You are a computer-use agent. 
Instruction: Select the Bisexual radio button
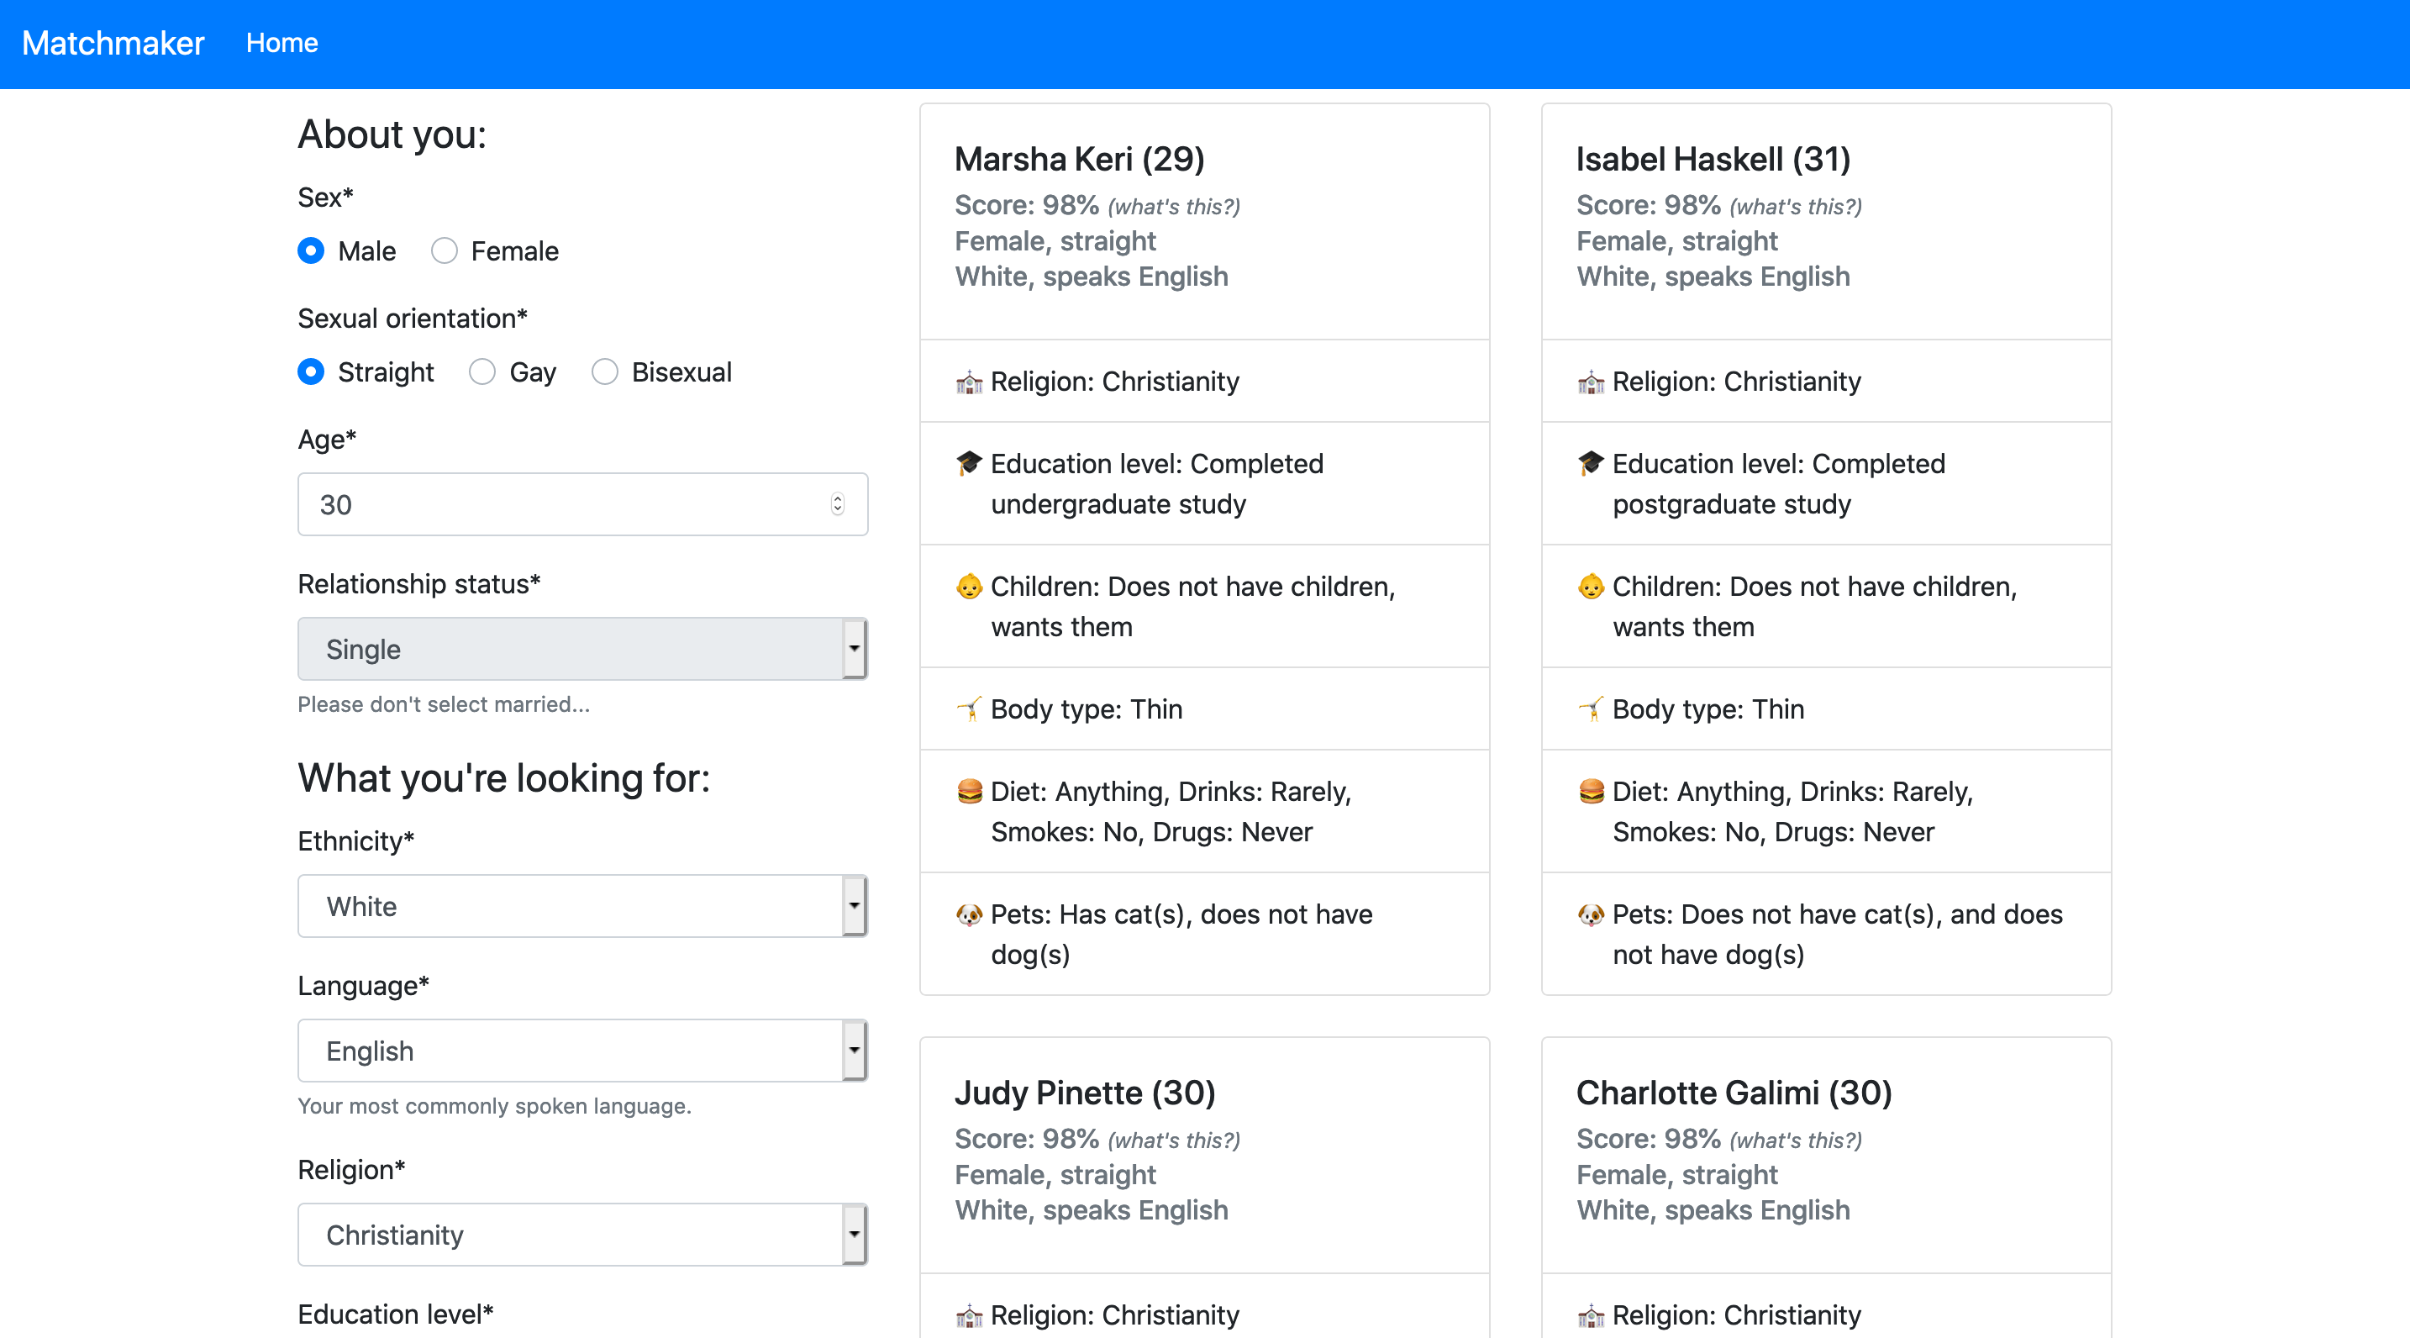pos(605,372)
